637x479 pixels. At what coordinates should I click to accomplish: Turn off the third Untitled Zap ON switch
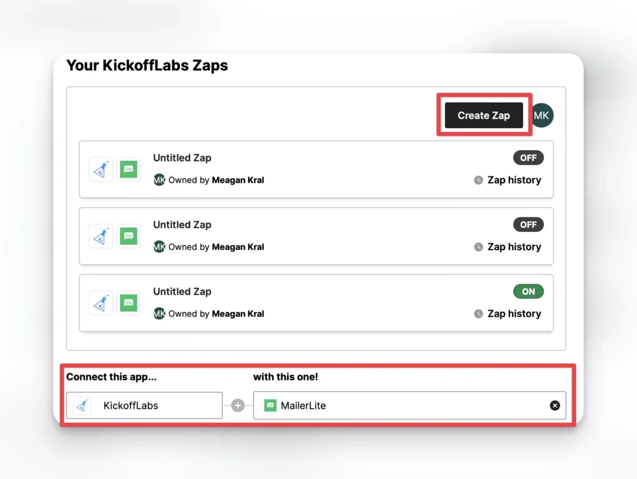tap(528, 292)
